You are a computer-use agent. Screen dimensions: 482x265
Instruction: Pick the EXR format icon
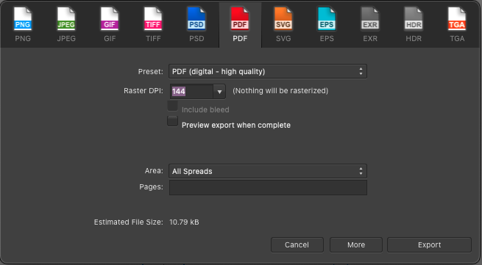pos(370,19)
